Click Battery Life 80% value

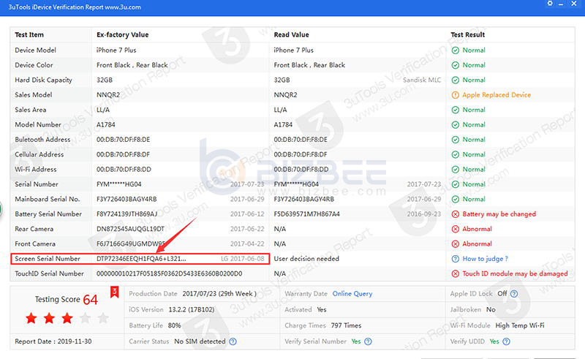tap(174, 325)
